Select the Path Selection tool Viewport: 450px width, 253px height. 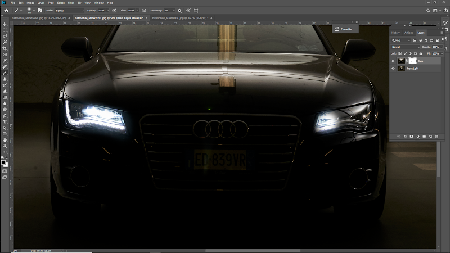[4, 128]
